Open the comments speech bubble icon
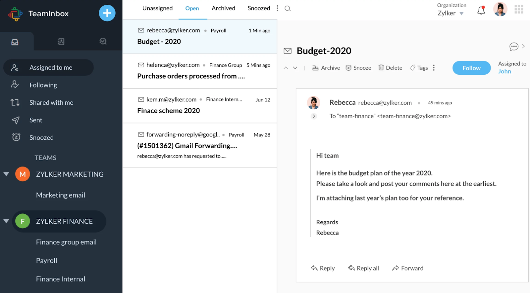Screen dimensions: 530x293 point(514,47)
